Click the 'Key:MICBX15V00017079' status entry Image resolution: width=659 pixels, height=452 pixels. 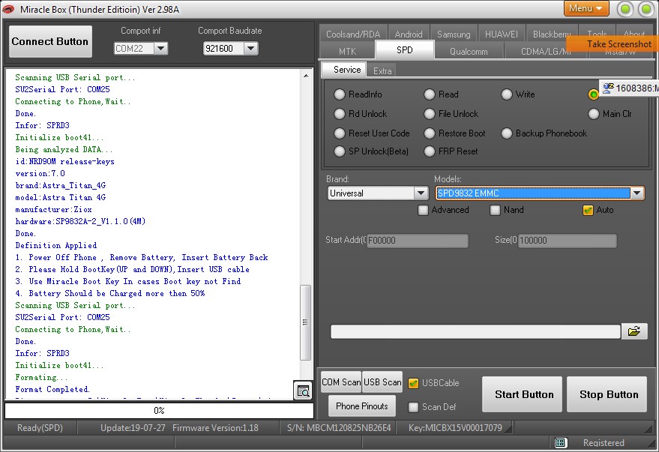click(x=455, y=428)
